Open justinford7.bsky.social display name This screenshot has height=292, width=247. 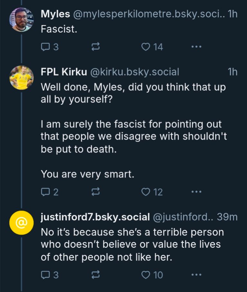tap(95, 217)
